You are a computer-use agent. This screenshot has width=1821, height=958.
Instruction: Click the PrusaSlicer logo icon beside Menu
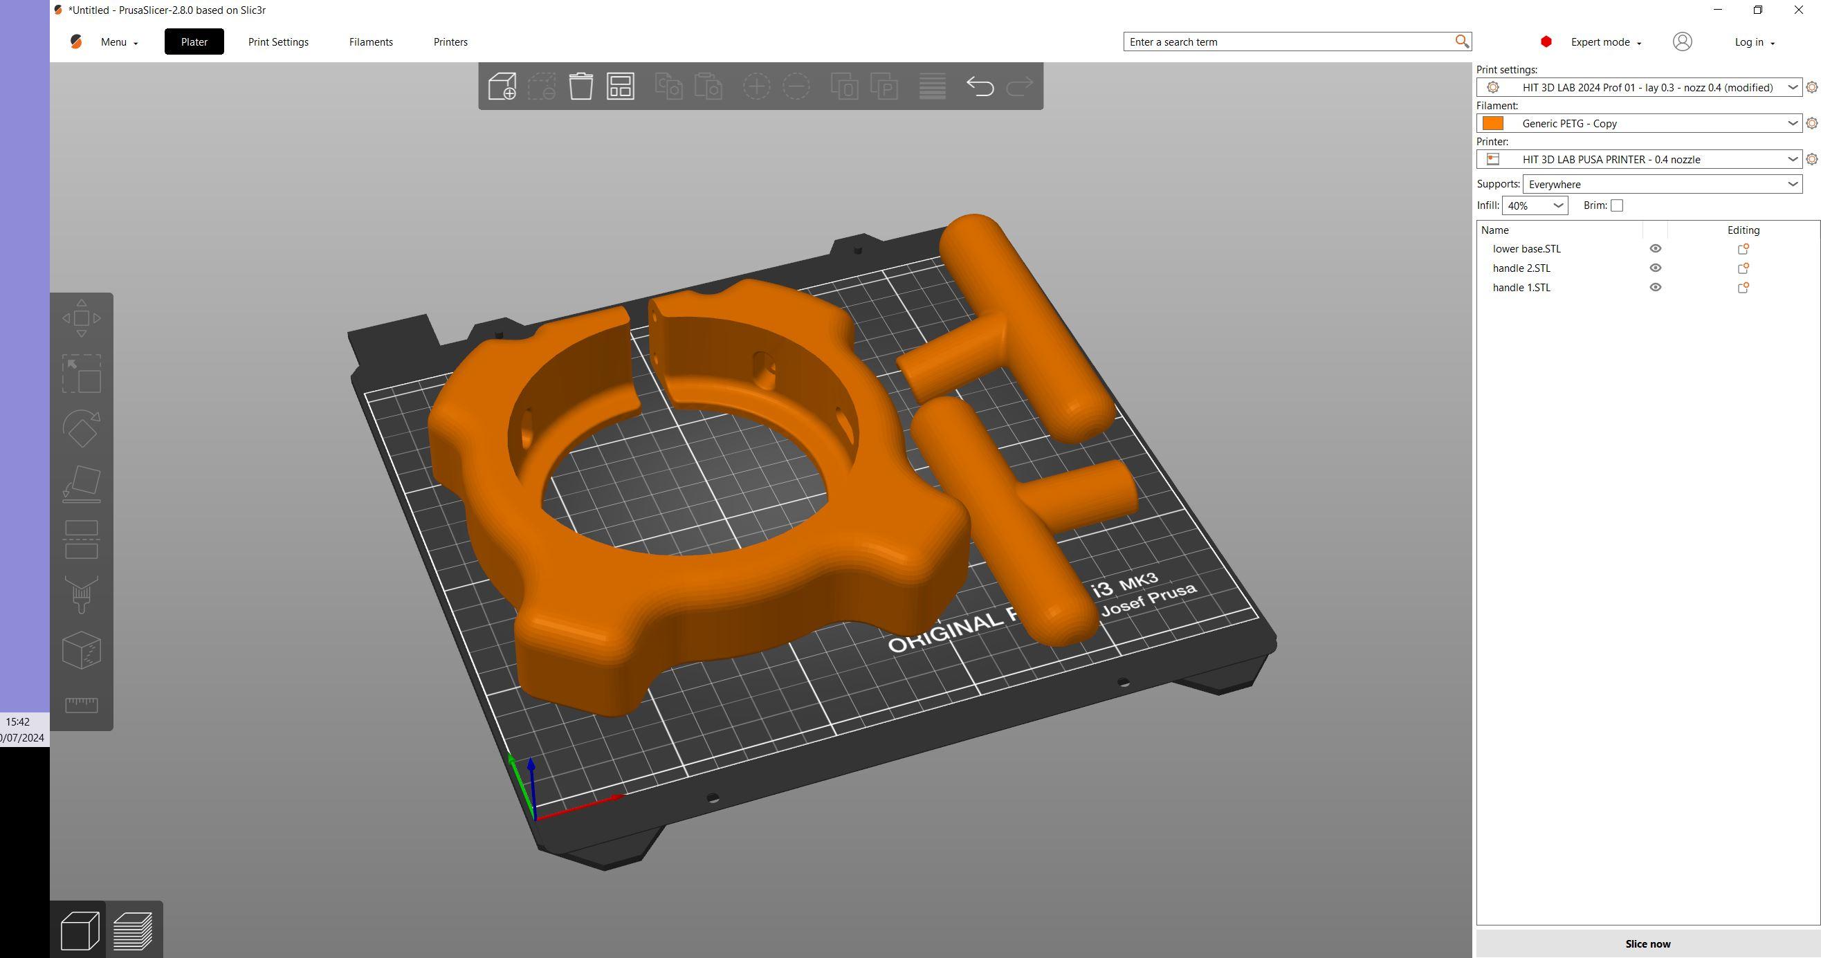pos(75,42)
